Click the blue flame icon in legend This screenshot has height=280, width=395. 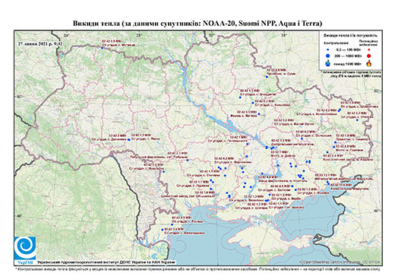click(328, 63)
